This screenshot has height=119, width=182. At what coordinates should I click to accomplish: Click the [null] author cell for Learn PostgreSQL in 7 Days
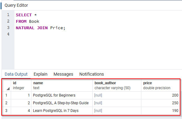(x=117, y=111)
